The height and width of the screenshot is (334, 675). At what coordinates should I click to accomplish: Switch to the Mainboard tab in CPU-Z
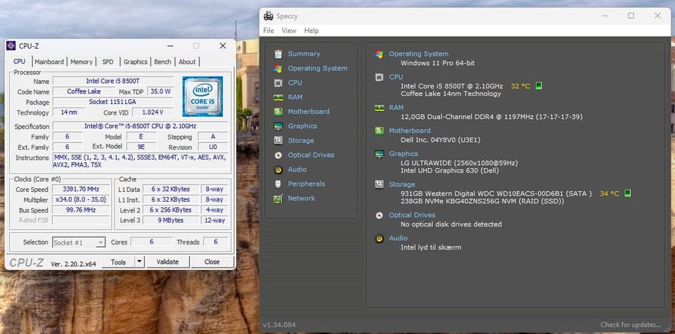(49, 62)
